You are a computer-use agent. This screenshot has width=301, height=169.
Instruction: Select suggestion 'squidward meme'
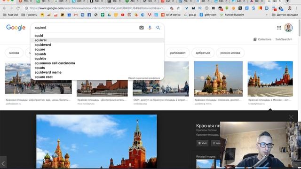[97, 72]
